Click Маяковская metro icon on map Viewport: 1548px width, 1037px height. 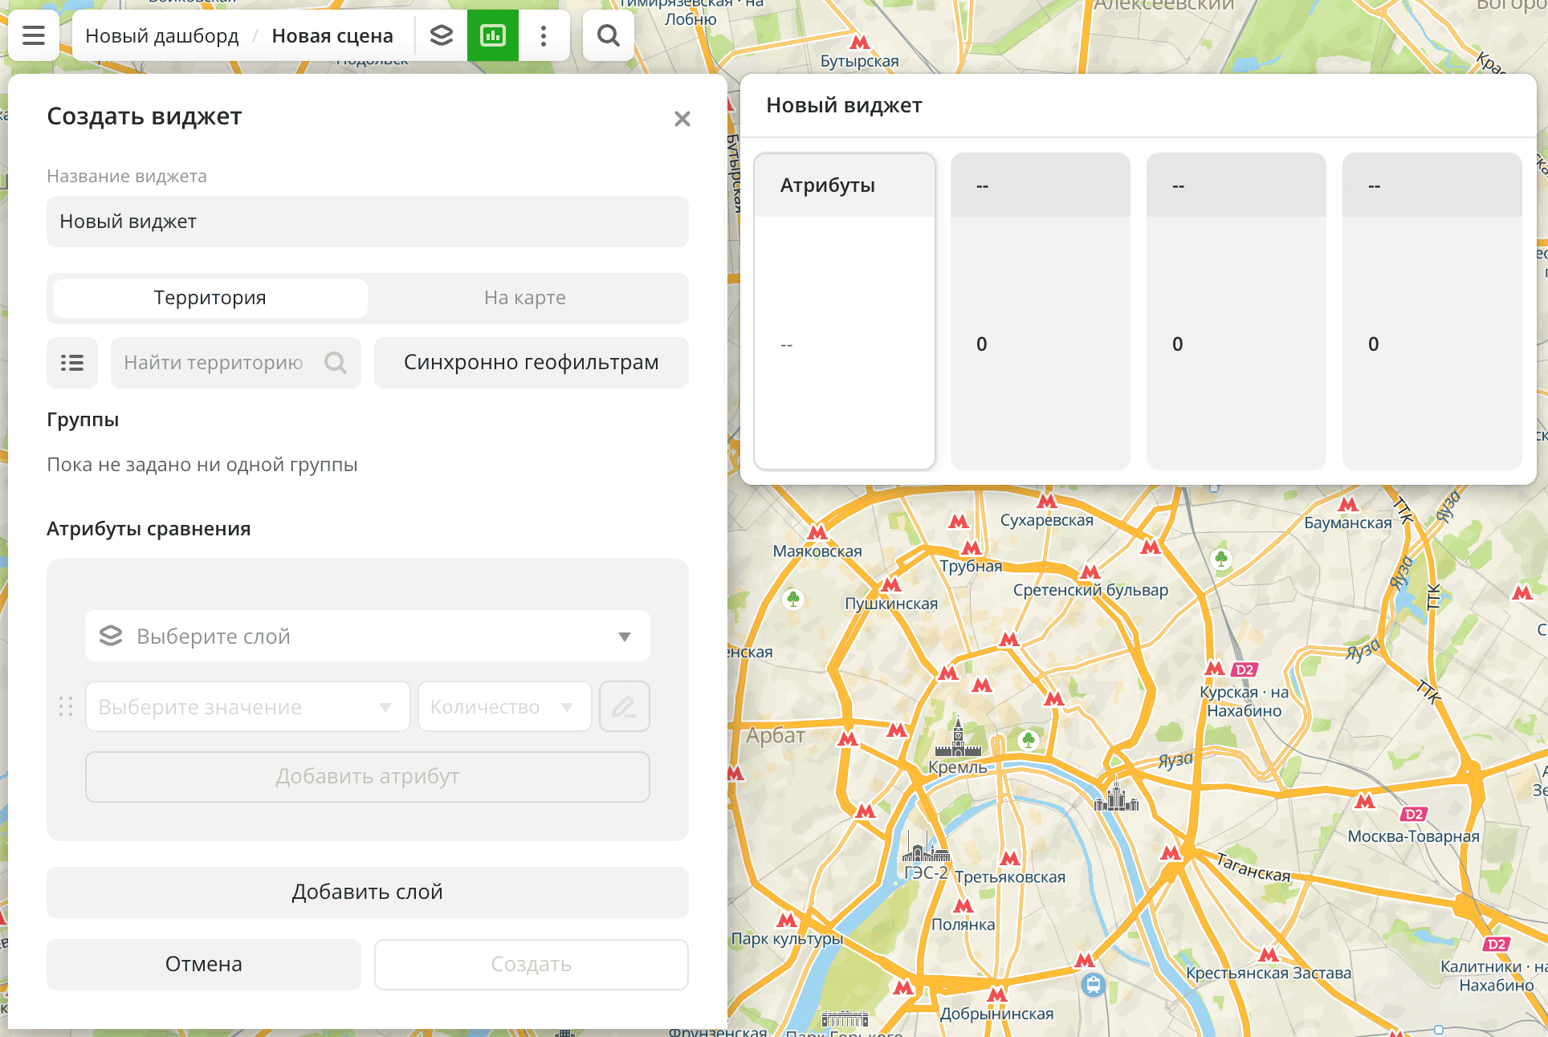point(817,532)
